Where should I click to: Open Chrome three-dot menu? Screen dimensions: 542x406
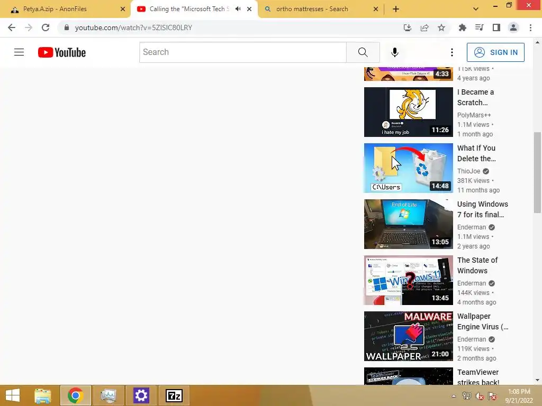530,27
